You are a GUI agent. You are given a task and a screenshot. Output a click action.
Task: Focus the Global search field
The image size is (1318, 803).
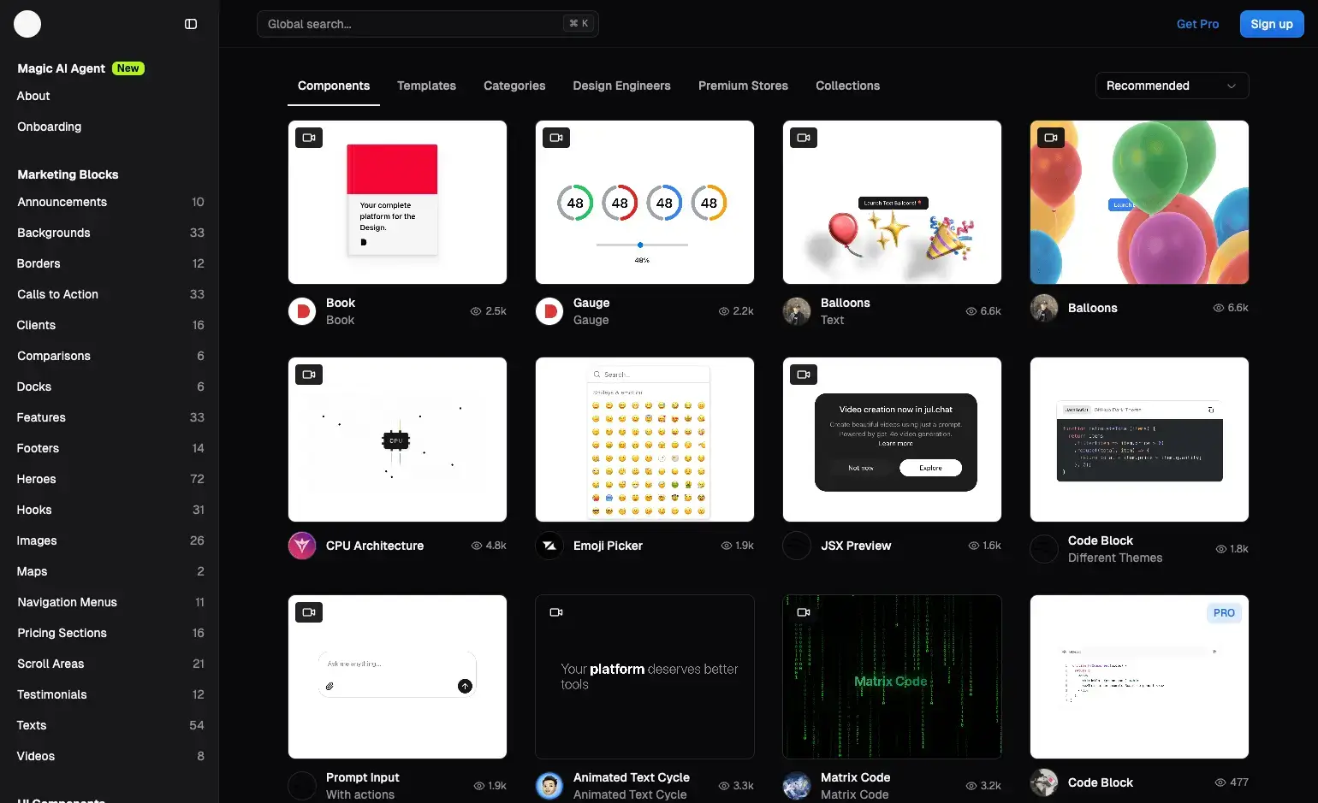(411, 24)
